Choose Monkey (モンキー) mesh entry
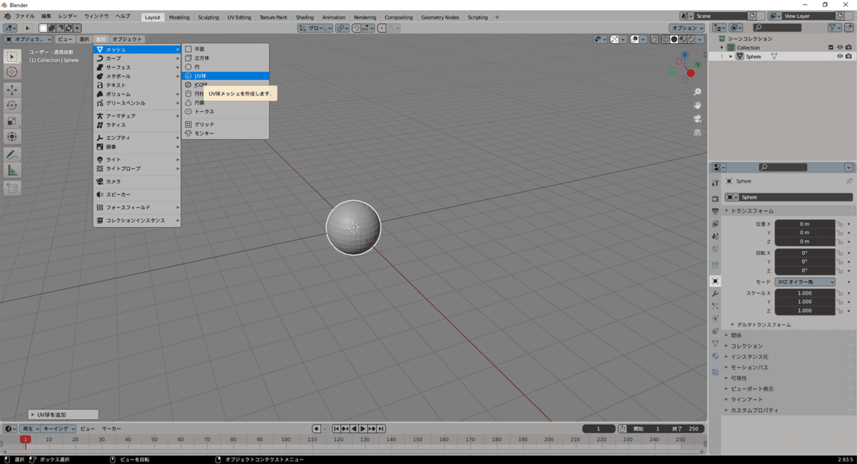This screenshot has height=464, width=857. coord(226,133)
